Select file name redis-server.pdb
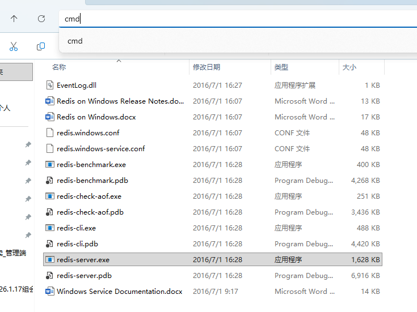Viewport: 417px width, 312px height. click(84, 276)
